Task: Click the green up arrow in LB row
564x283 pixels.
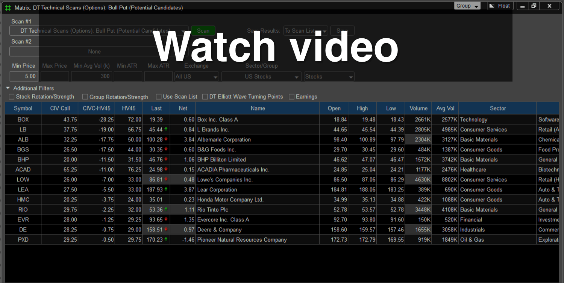Action: [166, 129]
